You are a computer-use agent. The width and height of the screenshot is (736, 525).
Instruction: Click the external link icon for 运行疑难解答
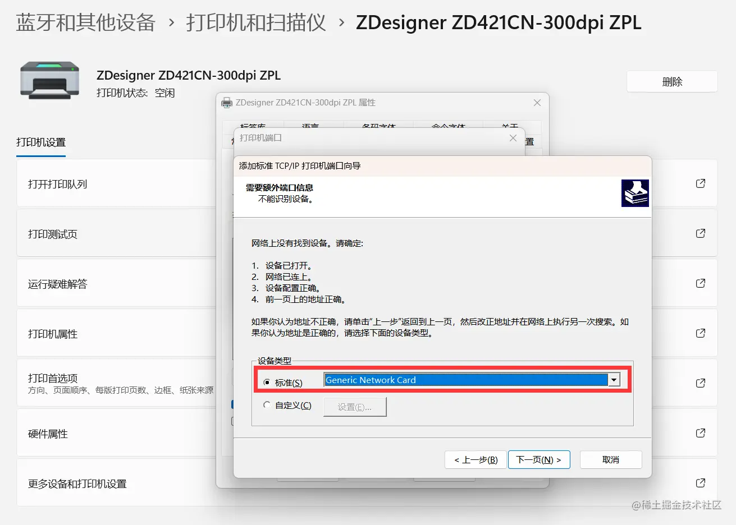point(700,283)
